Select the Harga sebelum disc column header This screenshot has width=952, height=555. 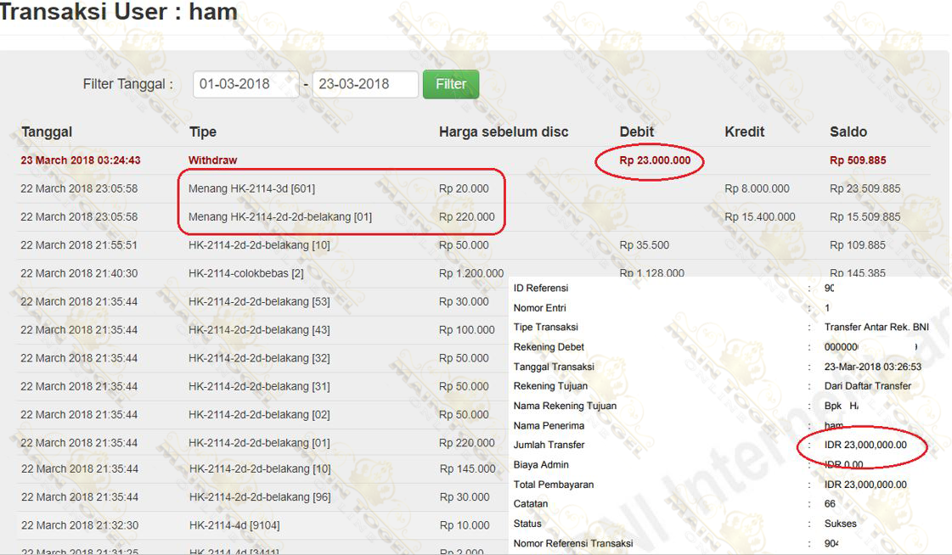[x=504, y=132]
